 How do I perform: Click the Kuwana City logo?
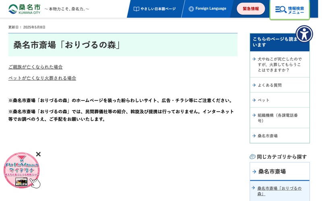tap(25, 9)
